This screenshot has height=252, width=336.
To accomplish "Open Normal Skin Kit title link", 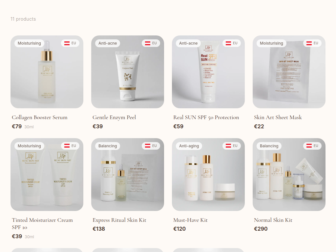I will (x=273, y=220).
